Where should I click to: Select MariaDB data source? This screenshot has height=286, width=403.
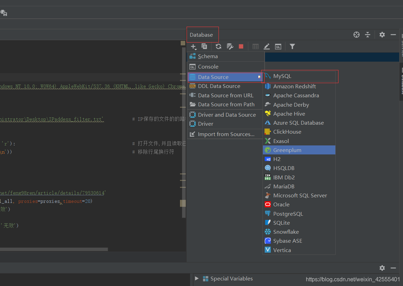point(299,187)
